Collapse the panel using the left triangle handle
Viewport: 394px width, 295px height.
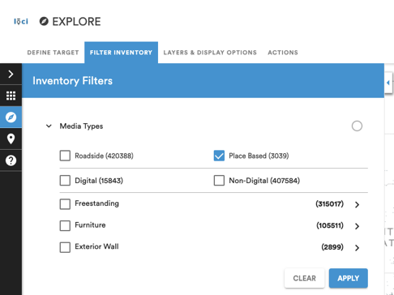coord(388,83)
